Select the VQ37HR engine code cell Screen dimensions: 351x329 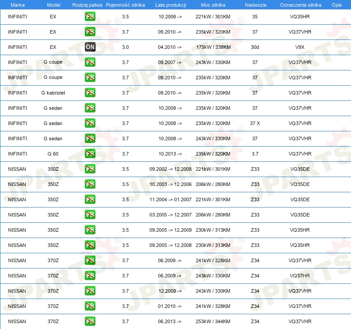click(300, 276)
